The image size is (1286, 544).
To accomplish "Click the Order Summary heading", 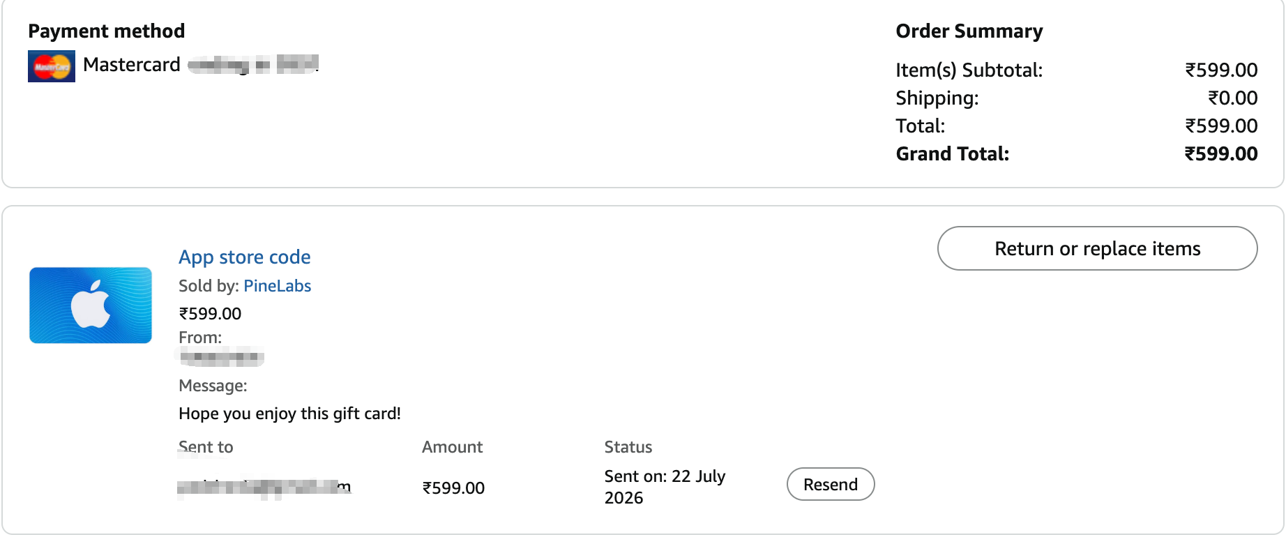I will pos(969,31).
